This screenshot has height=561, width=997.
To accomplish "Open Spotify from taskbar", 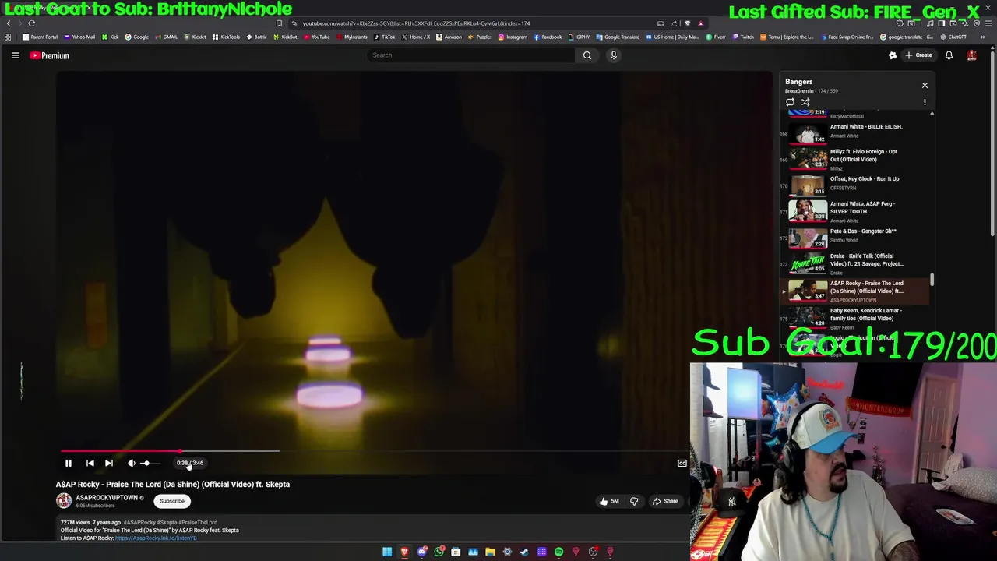I will tap(558, 552).
